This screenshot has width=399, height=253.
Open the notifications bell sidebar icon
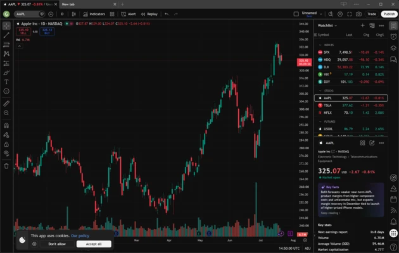click(393, 222)
